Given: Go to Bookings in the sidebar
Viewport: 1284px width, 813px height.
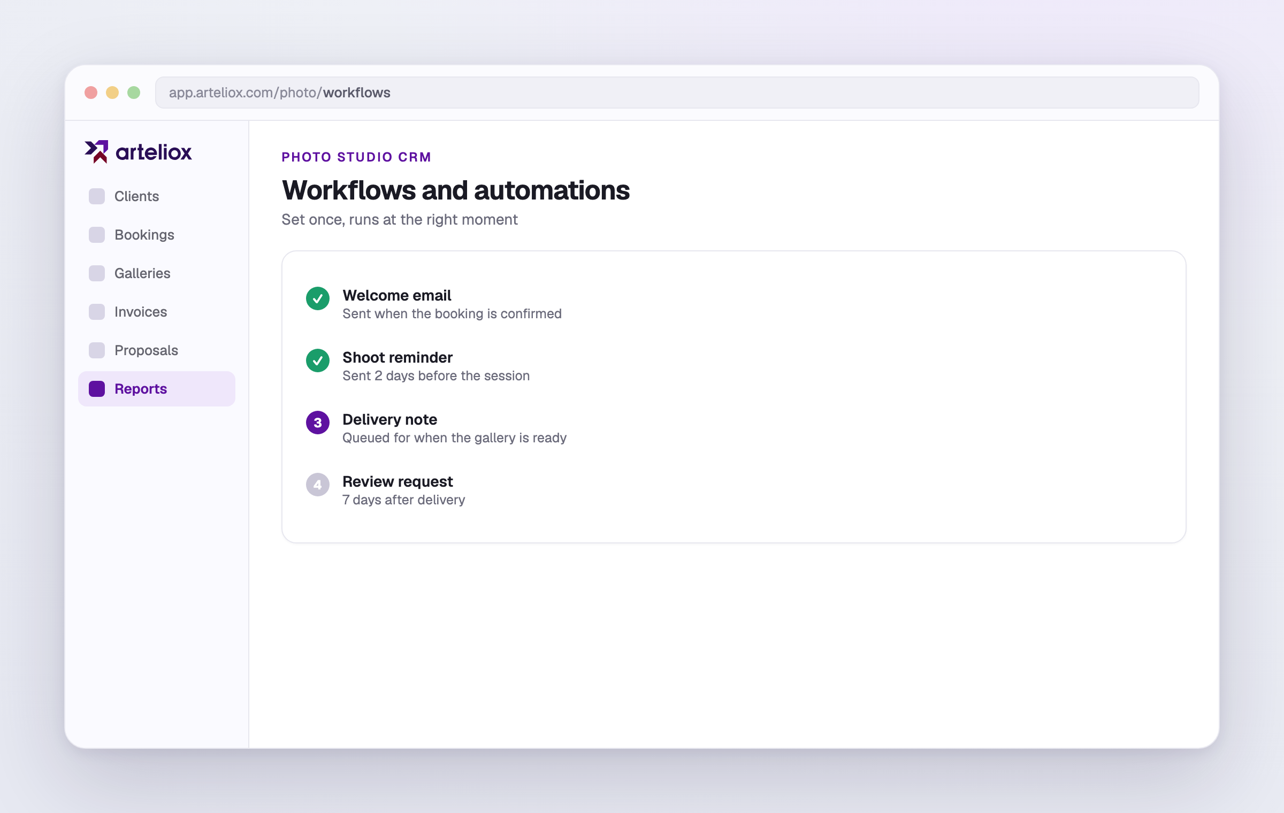Looking at the screenshot, I should [x=157, y=235].
